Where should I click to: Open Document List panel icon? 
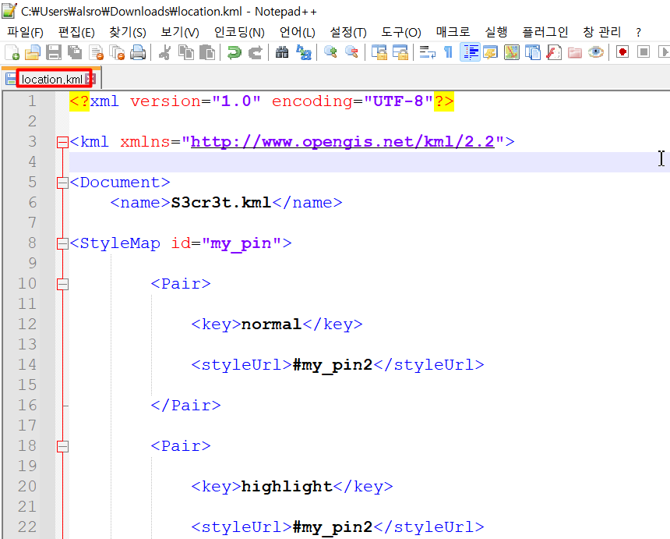[533, 52]
